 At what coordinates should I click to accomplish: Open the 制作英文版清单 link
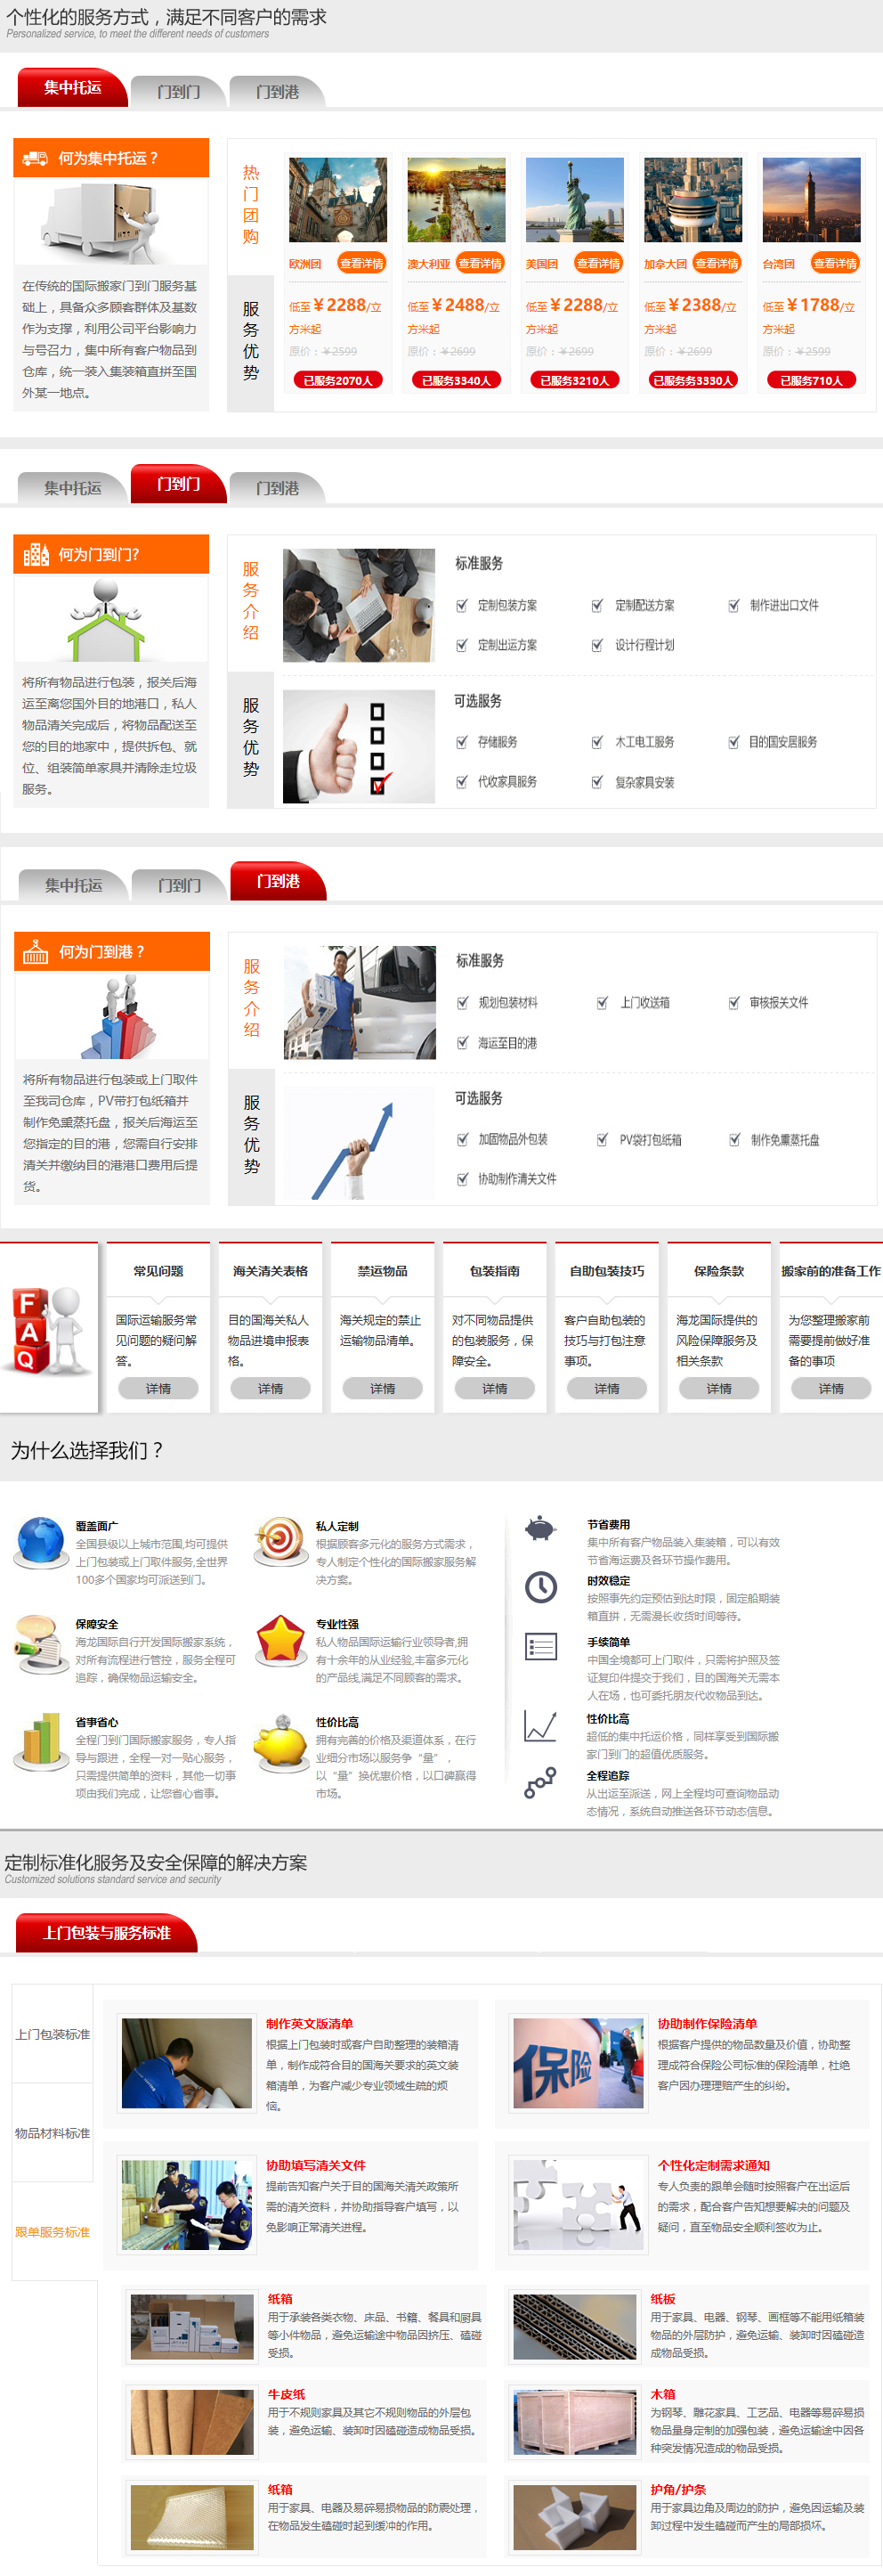310,2023
